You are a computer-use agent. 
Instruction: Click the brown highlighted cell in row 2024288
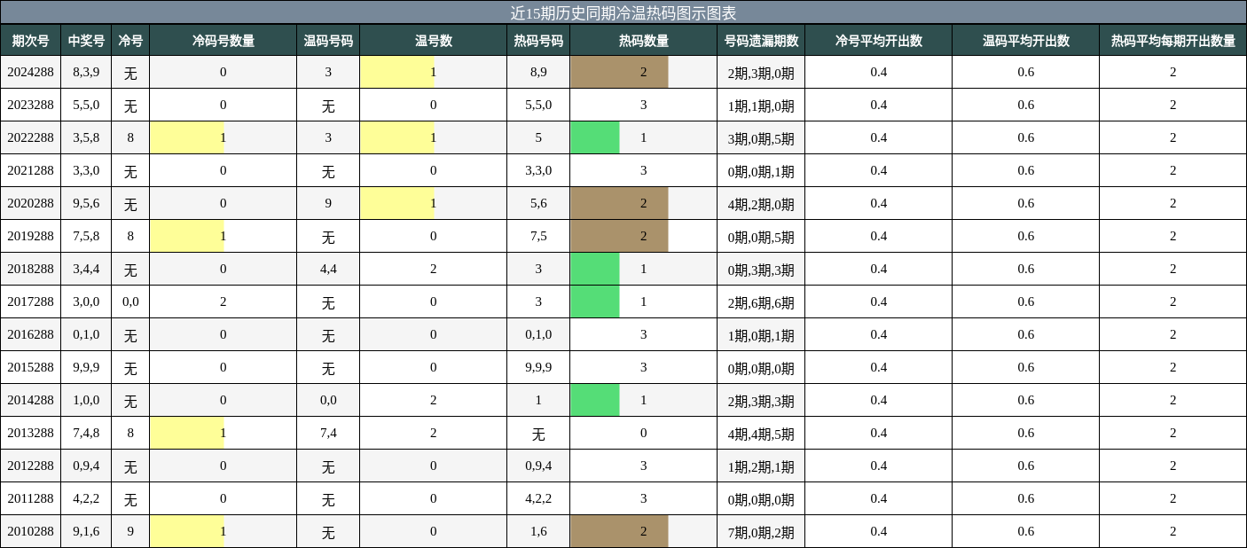pos(618,72)
